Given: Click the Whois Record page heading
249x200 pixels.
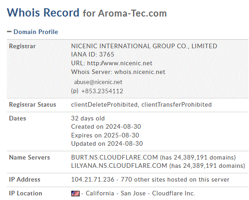Looking at the screenshot, I should click(x=43, y=12).
